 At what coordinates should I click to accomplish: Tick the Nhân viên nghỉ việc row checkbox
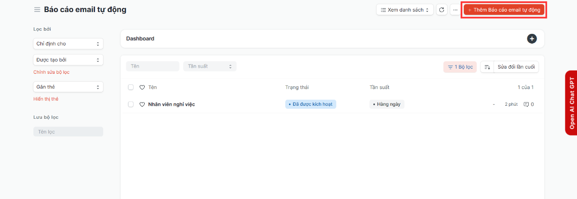[131, 104]
